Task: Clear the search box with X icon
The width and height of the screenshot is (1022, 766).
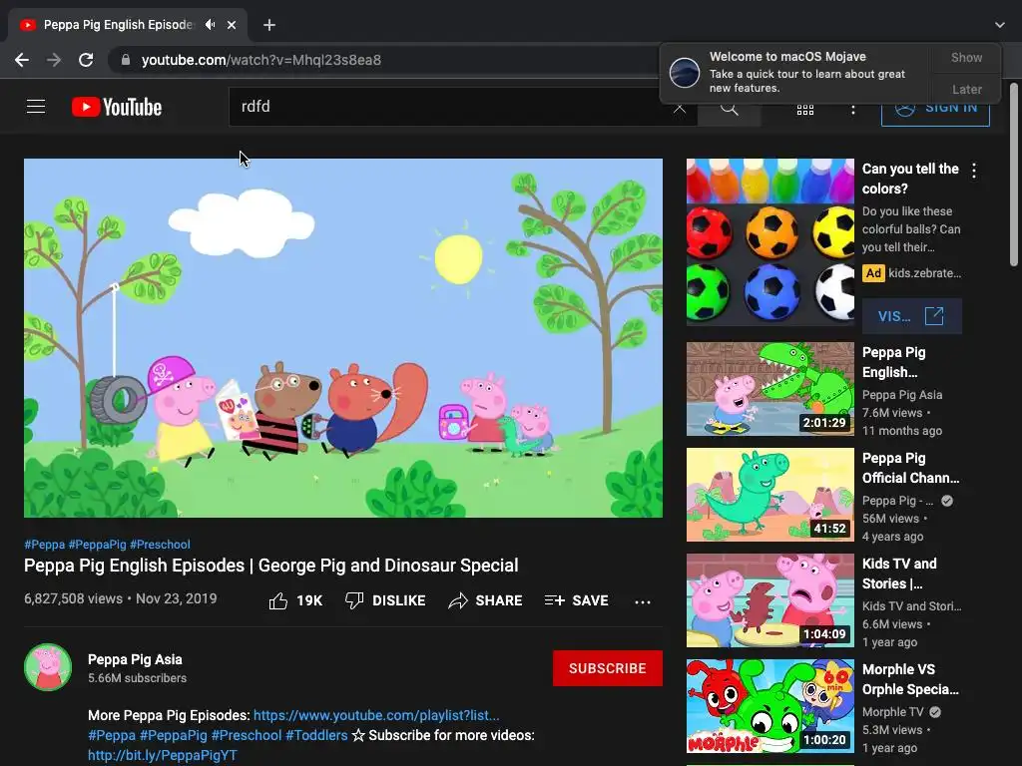Action: click(x=679, y=108)
